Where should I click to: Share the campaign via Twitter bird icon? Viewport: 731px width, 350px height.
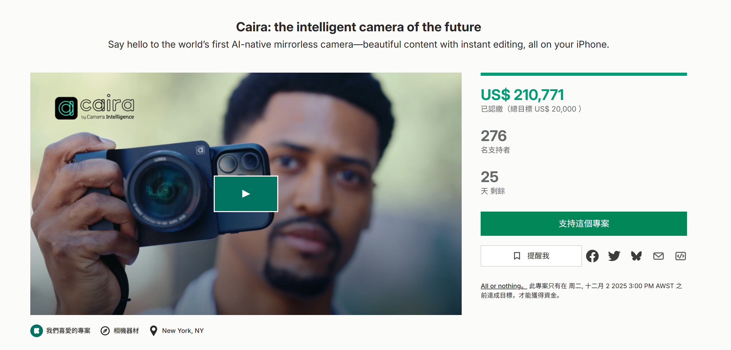point(614,256)
